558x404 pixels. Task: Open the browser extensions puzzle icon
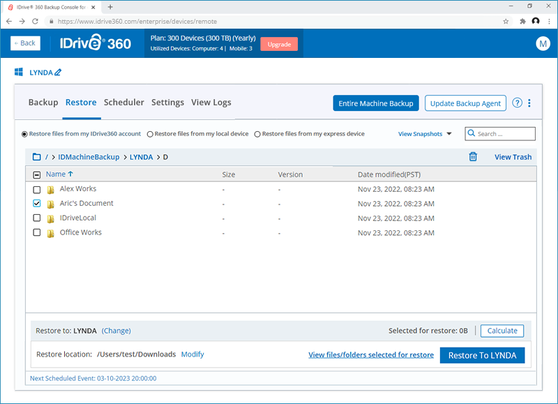coord(521,21)
